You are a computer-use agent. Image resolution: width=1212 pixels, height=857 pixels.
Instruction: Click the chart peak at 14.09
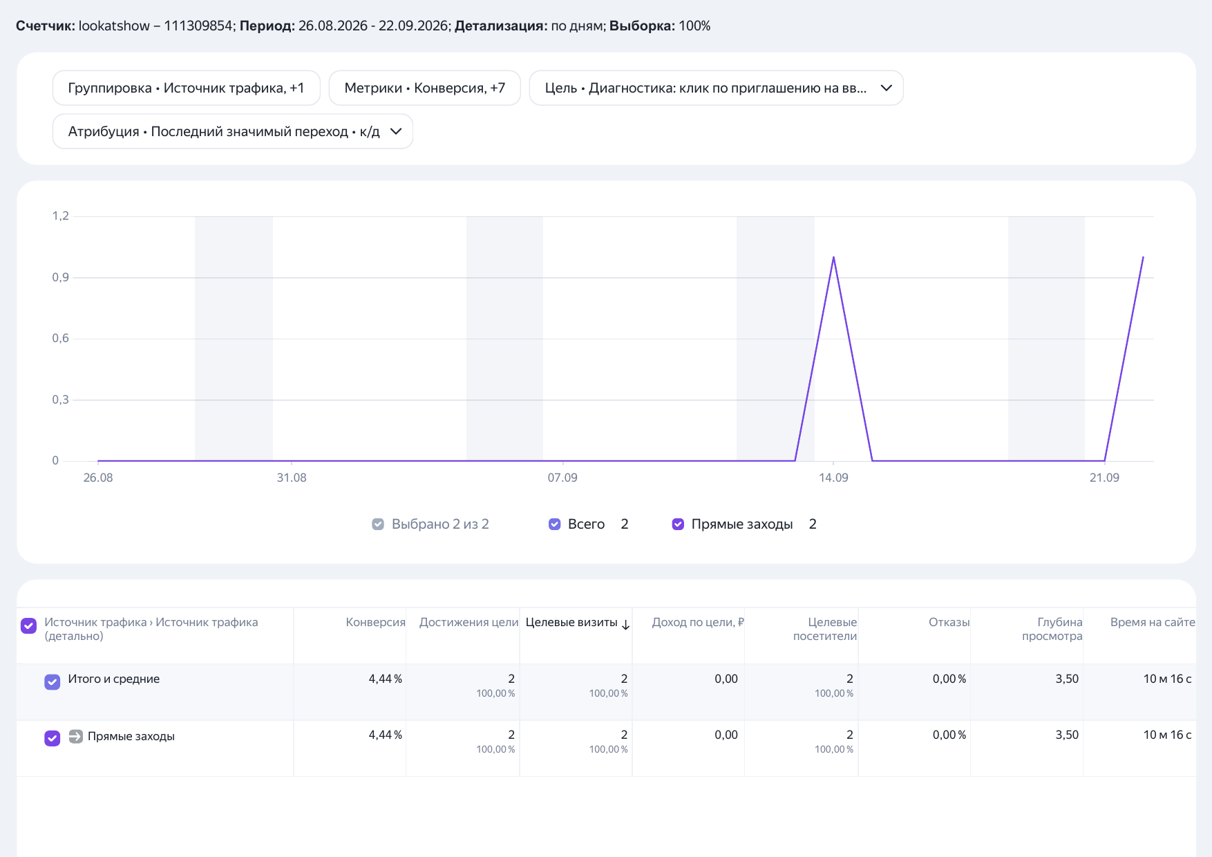(x=833, y=257)
